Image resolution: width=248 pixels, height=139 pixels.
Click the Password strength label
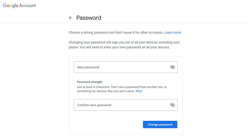[x=90, y=82]
